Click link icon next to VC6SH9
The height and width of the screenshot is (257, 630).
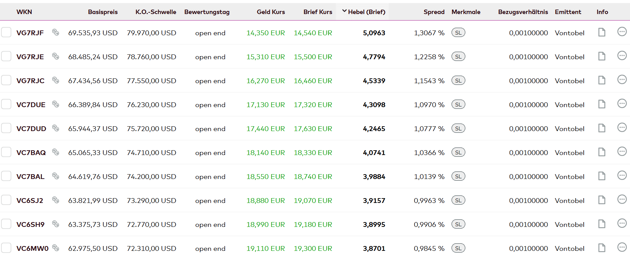point(56,224)
